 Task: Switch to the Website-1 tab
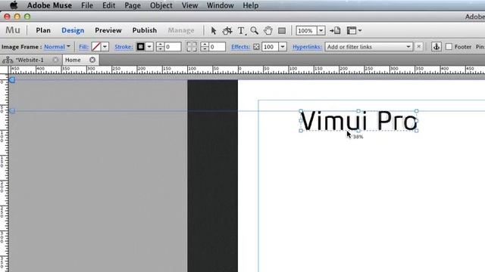pyautogui.click(x=30, y=60)
